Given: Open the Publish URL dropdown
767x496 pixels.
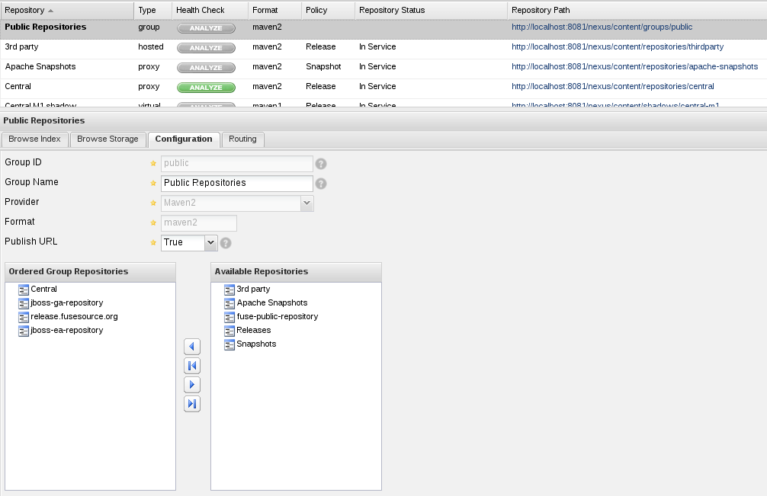Looking at the screenshot, I should (x=211, y=242).
